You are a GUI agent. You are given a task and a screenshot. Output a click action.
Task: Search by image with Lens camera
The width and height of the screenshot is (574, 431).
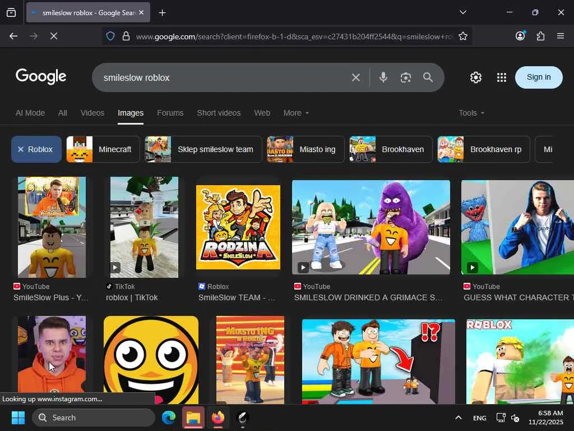click(406, 77)
